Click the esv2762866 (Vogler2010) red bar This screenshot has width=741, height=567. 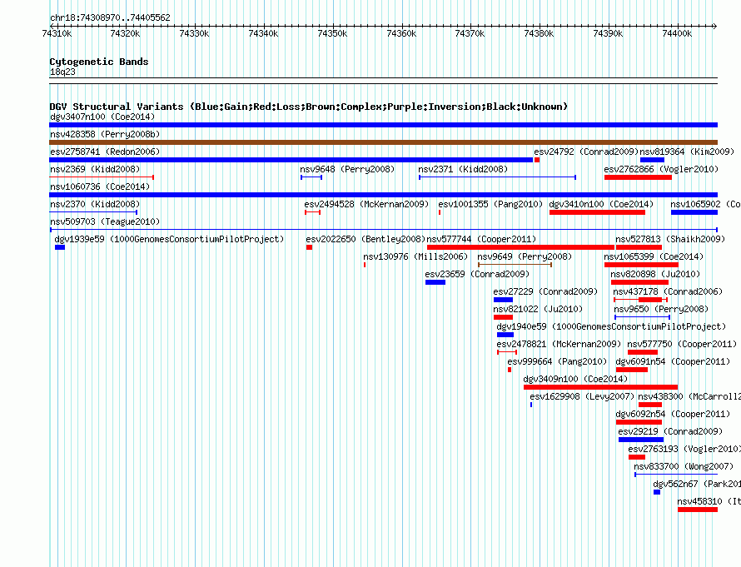point(638,177)
